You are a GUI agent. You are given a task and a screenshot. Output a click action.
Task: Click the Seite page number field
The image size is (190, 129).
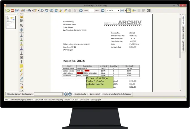[x=92, y=11]
